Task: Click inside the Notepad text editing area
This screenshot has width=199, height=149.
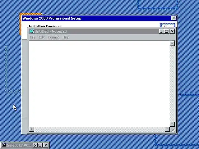Action: click(x=99, y=84)
